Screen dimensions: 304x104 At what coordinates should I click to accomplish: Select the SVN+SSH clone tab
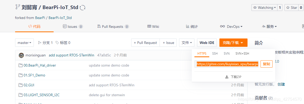tap(242, 54)
